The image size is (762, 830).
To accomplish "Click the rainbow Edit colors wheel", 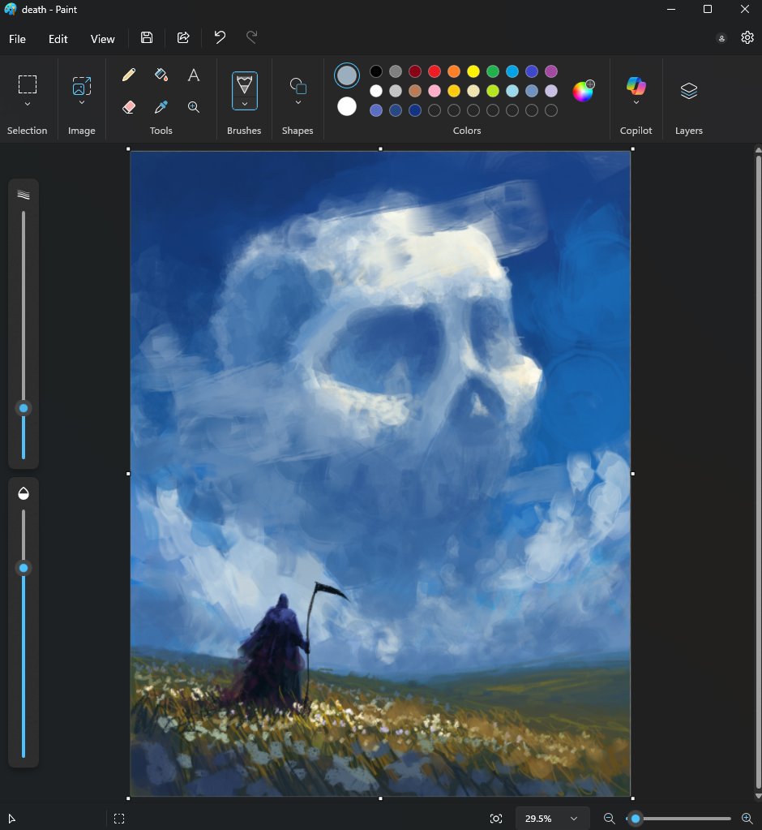I will 582,91.
